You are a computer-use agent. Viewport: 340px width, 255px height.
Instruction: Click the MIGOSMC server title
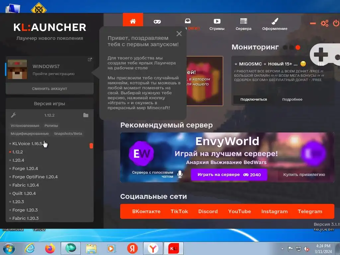(x=266, y=64)
